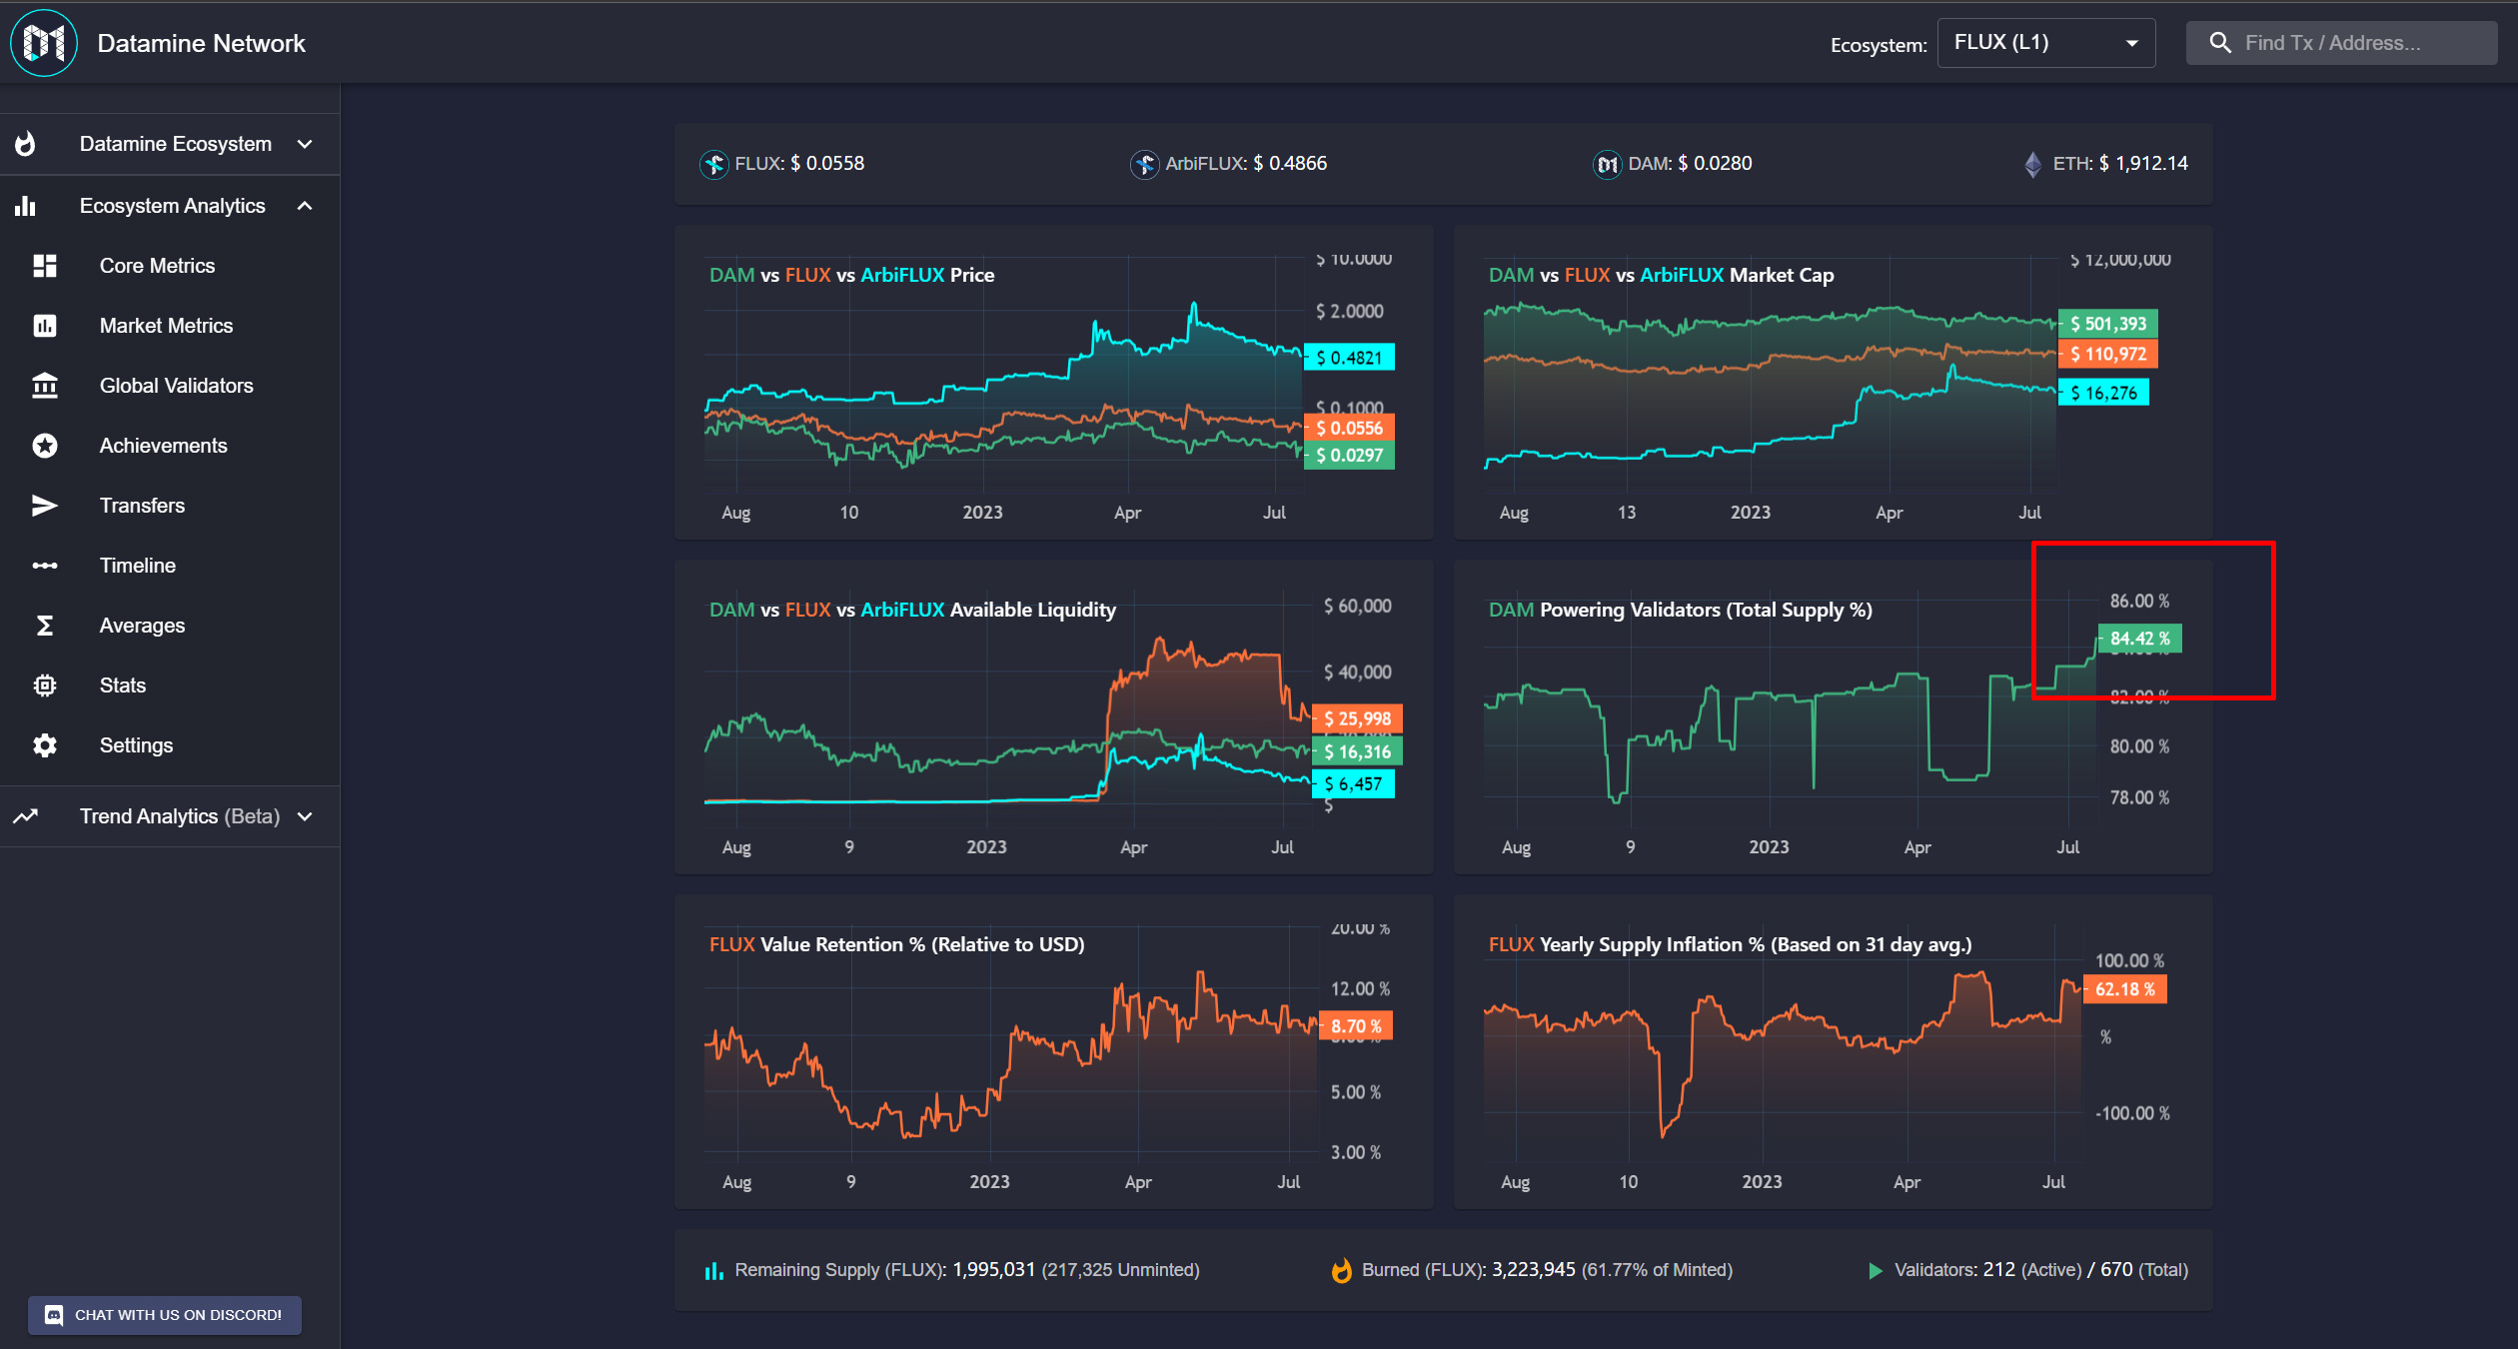This screenshot has width=2518, height=1349.
Task: Click the Burned FLUX flame icon
Action: click(x=1342, y=1270)
